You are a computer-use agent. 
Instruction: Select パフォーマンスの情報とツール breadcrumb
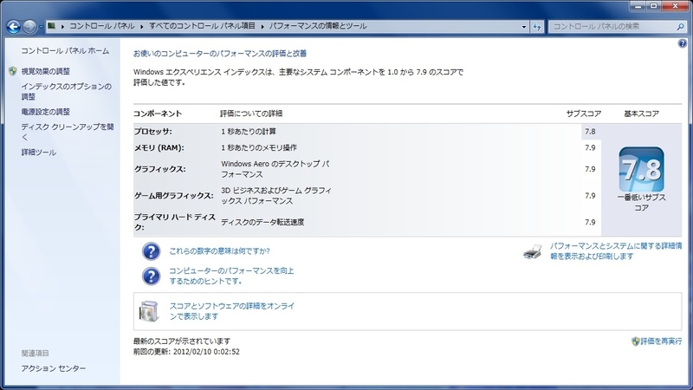point(318,26)
